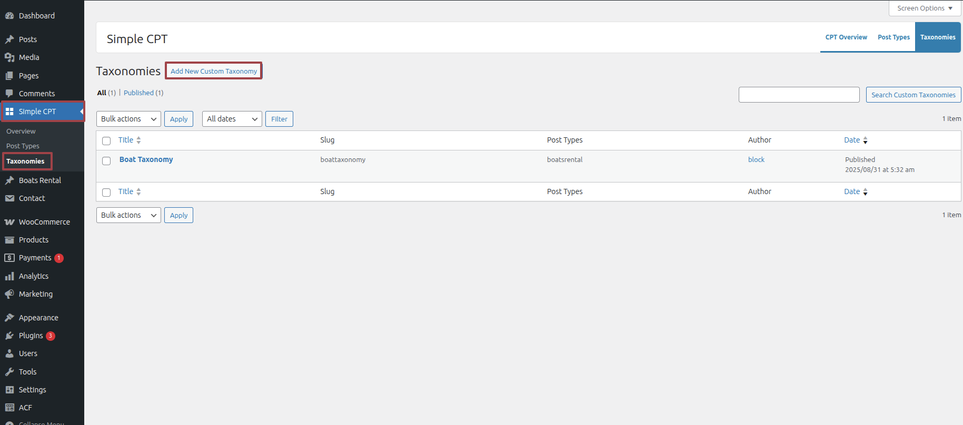Expand the Screen Options panel
This screenshot has width=963, height=425.
click(925, 8)
